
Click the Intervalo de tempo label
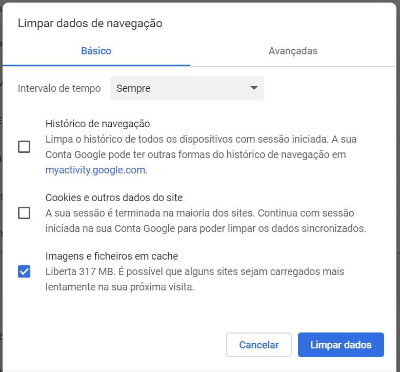point(59,88)
